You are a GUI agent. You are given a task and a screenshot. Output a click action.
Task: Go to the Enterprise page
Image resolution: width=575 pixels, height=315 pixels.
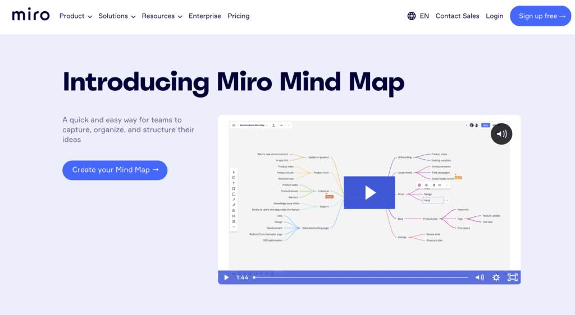pos(204,16)
